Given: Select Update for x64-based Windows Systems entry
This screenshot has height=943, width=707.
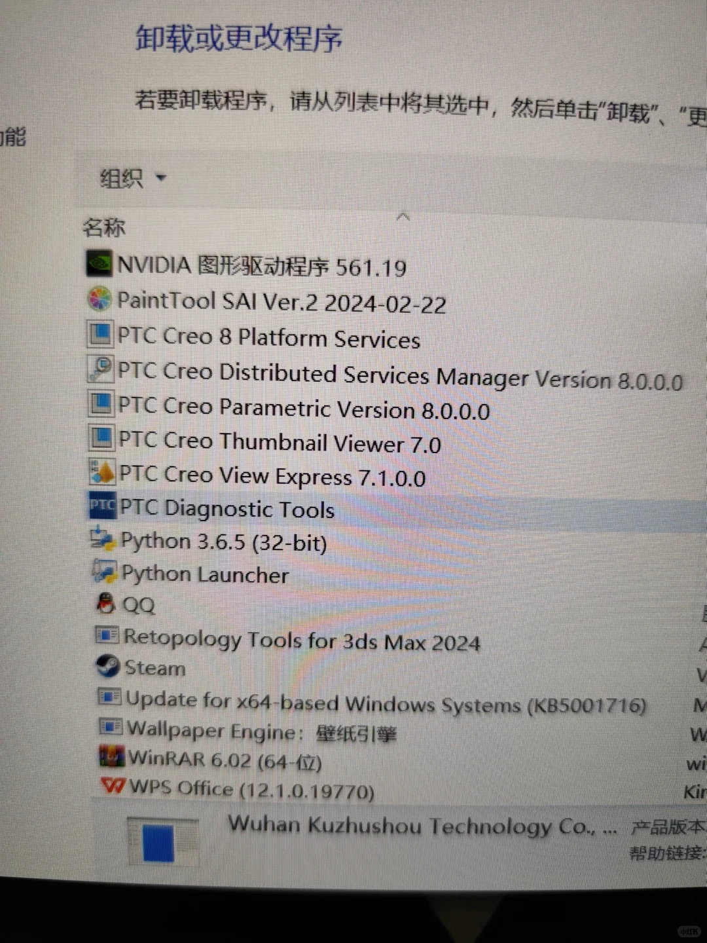Looking at the screenshot, I should pos(386,703).
